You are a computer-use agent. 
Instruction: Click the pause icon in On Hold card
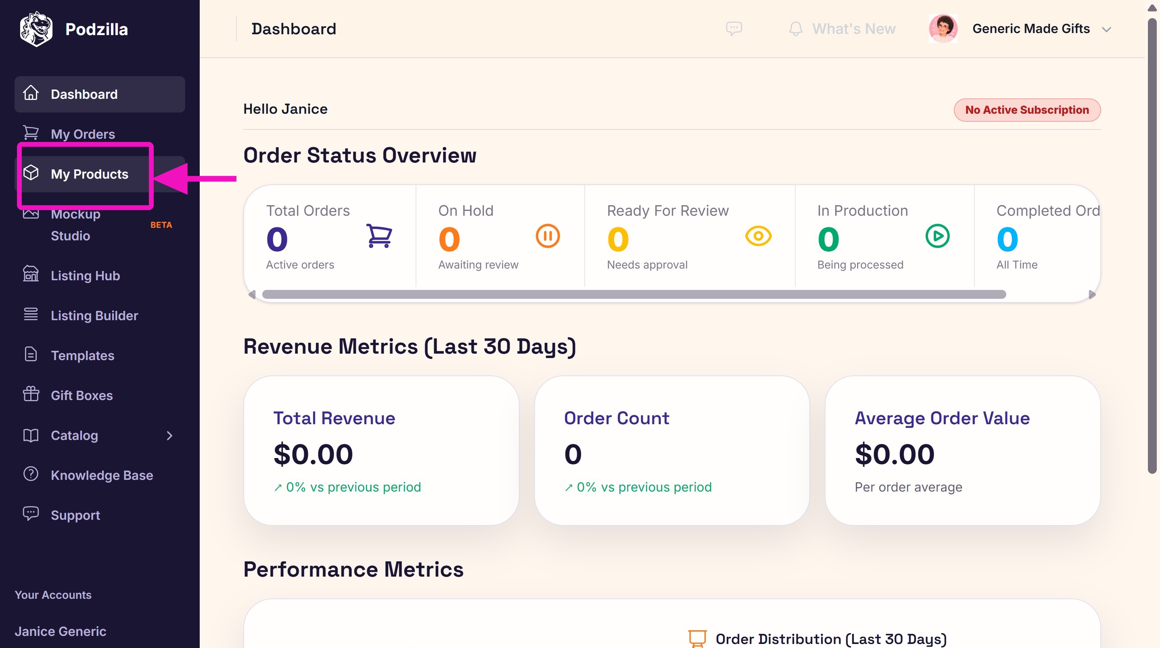click(x=548, y=236)
